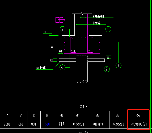Select the value 2000 under A

click(x=7, y=124)
